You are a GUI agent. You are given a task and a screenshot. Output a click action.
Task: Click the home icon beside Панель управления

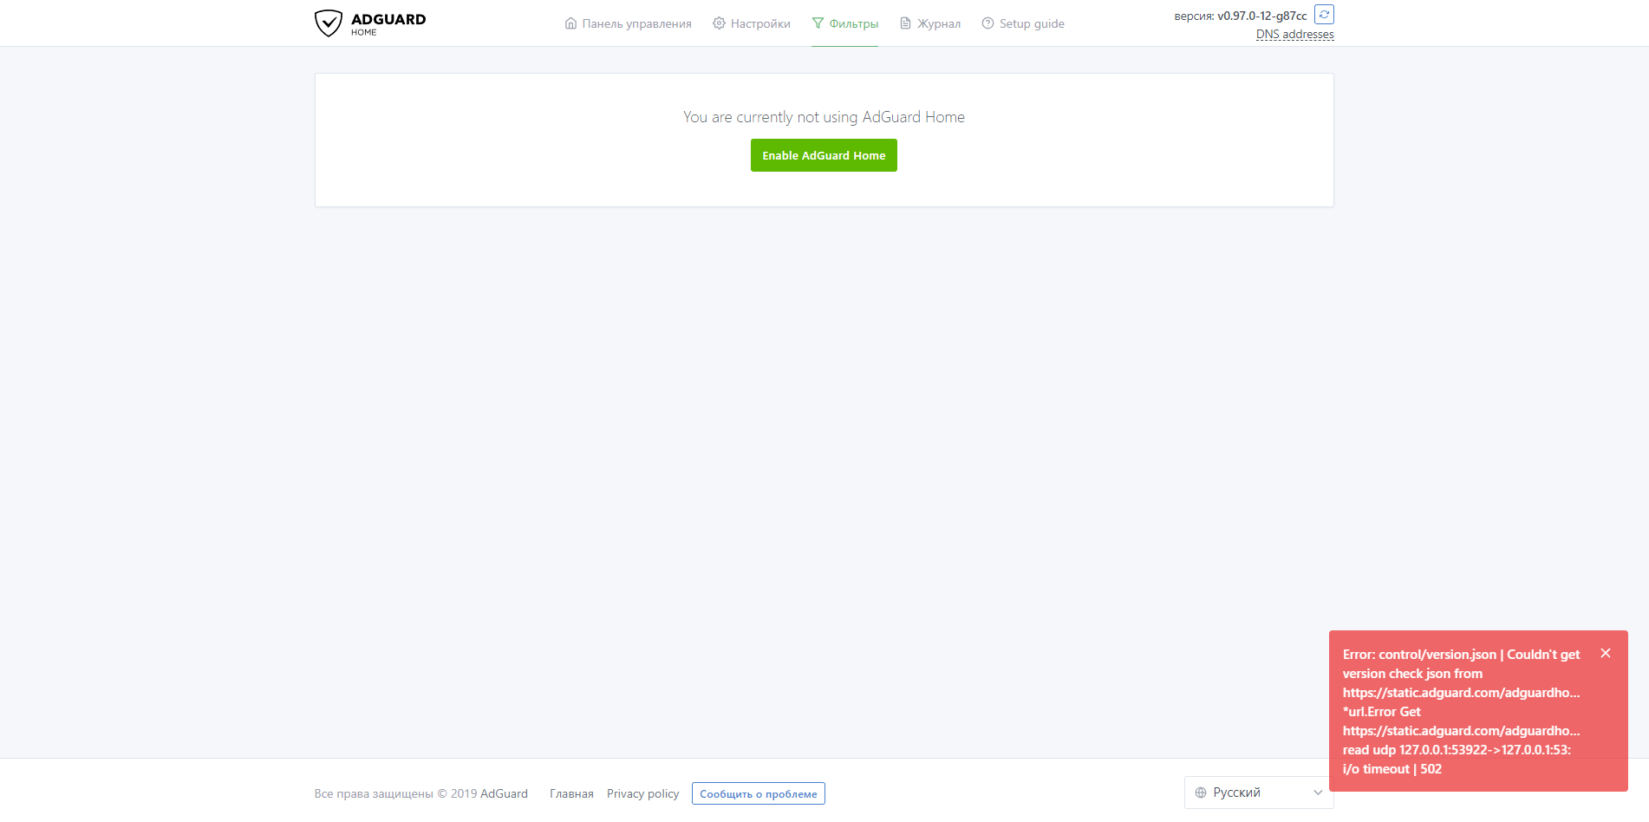pyautogui.click(x=570, y=23)
